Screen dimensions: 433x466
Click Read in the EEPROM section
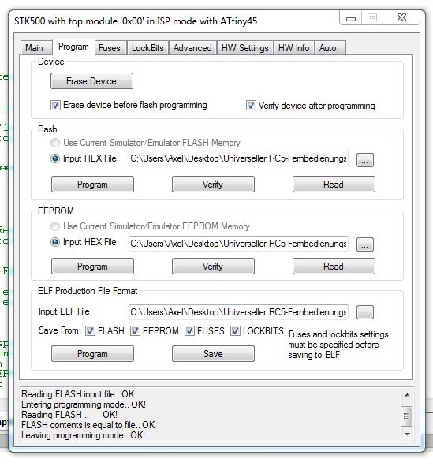(334, 267)
